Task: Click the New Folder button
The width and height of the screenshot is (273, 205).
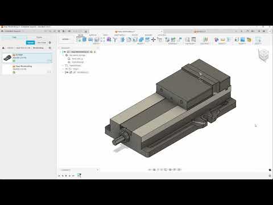Action: pos(42,43)
